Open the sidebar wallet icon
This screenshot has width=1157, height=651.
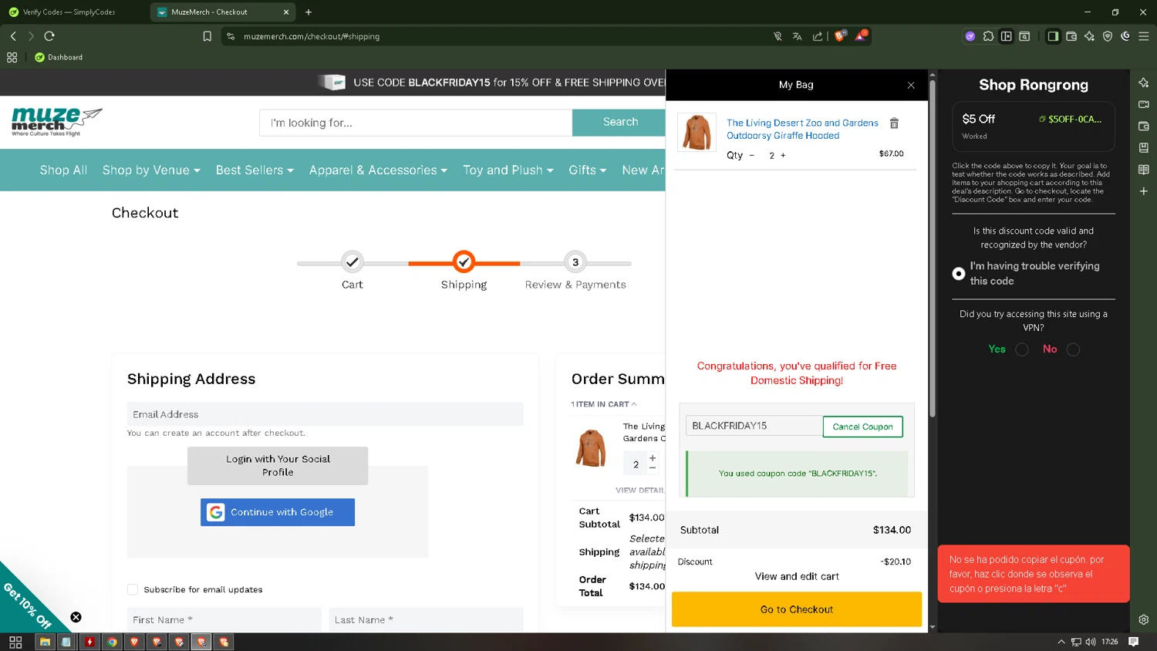[x=1144, y=126]
